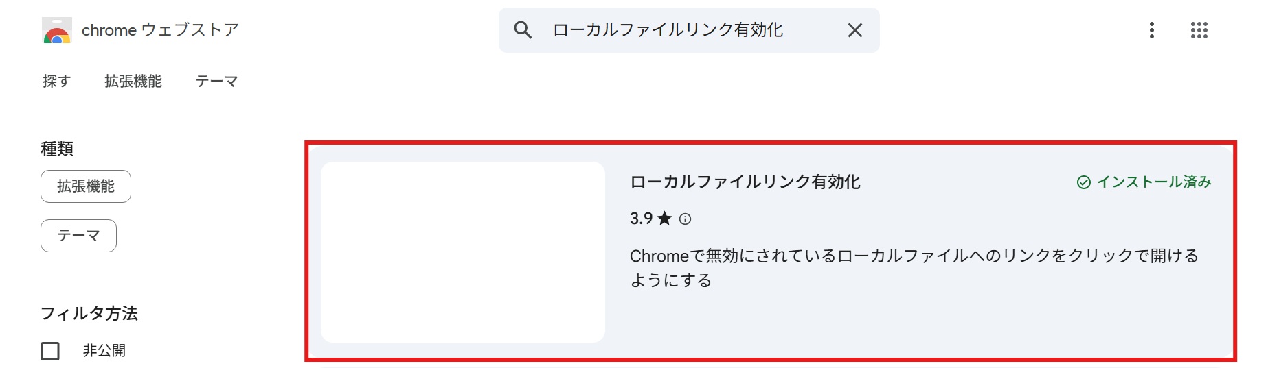Open the three-dot more options menu
The height and width of the screenshot is (368, 1268).
tap(1152, 30)
